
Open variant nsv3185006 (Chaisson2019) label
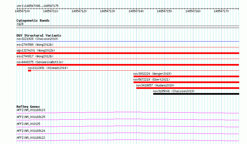point(174,91)
